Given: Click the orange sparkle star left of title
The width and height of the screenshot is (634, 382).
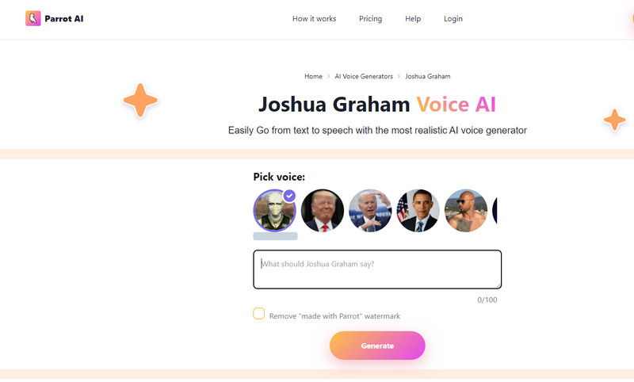Looking at the screenshot, I should [x=140, y=101].
